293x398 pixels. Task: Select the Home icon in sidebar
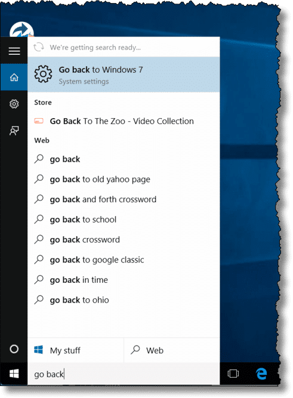14,77
